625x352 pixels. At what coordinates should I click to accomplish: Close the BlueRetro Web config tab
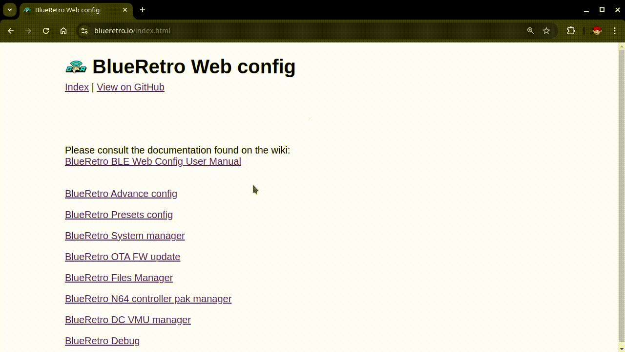click(125, 10)
